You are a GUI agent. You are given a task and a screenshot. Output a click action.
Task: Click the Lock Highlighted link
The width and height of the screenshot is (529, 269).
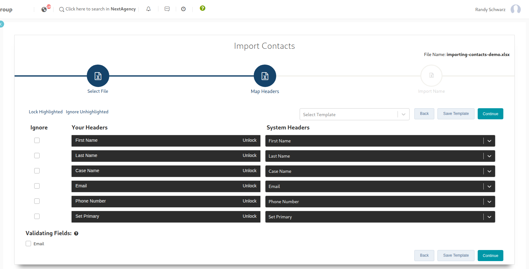(x=46, y=112)
